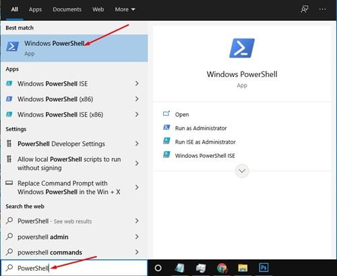Expand more actions with the down chevron
This screenshot has width=337, height=276.
pos(242,171)
